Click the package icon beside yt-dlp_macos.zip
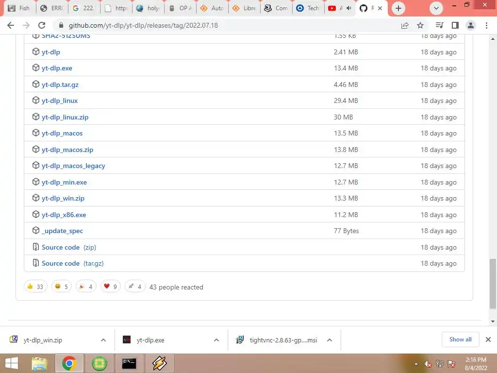The image size is (497, 373). click(36, 150)
